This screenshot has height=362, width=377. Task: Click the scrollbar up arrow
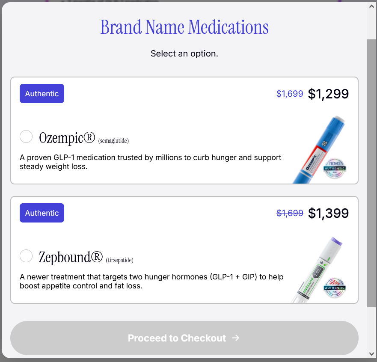(371, 7)
